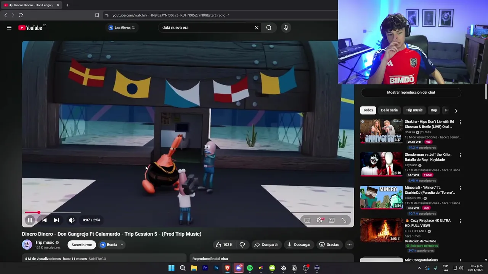
Task: Like the video with 102 K
Action: coord(224,245)
